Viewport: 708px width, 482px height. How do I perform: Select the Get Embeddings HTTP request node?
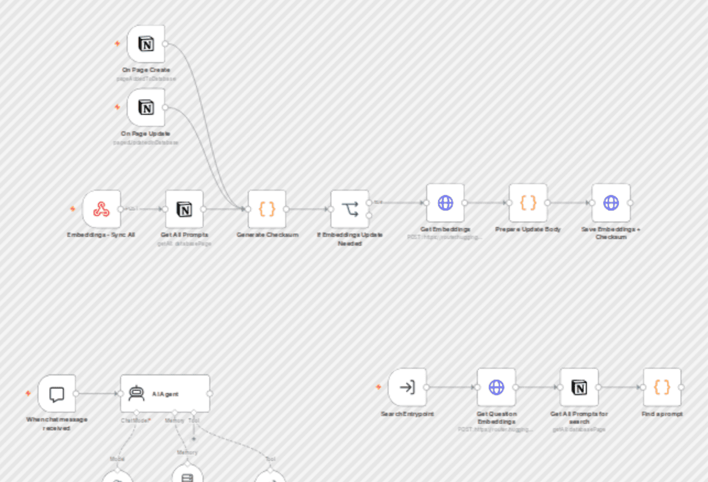click(x=445, y=203)
